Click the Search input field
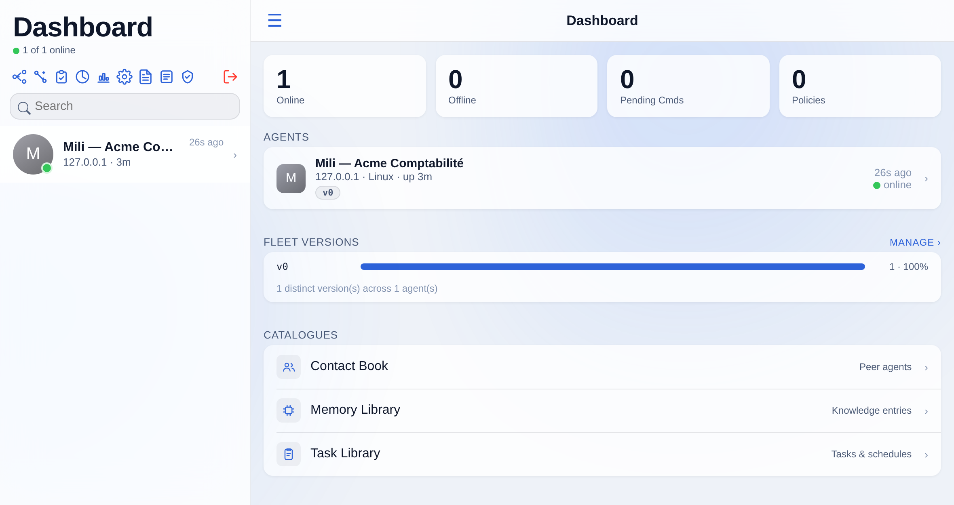Viewport: 954px width, 505px height. point(125,106)
